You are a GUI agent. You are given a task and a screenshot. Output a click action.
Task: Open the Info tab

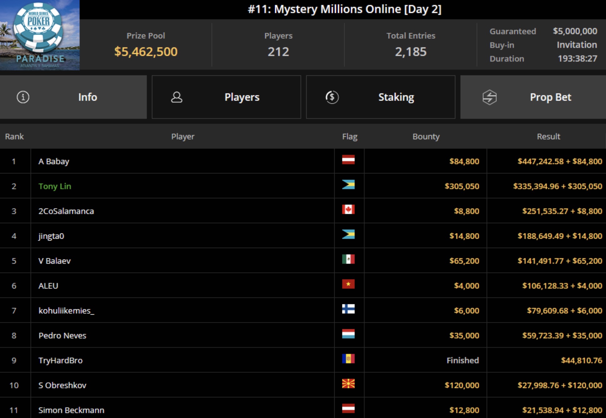[x=88, y=97]
